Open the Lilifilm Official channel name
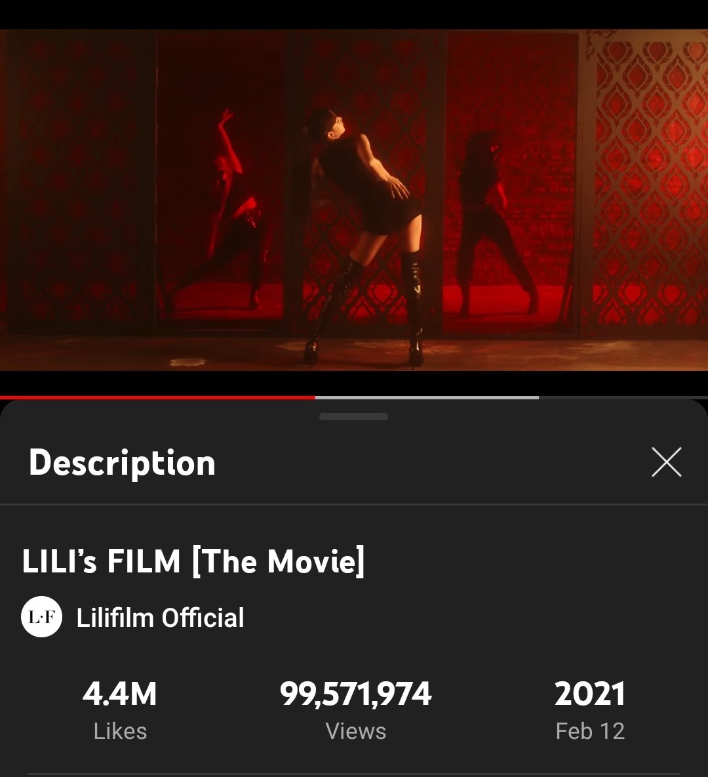The width and height of the screenshot is (708, 777). 160,618
